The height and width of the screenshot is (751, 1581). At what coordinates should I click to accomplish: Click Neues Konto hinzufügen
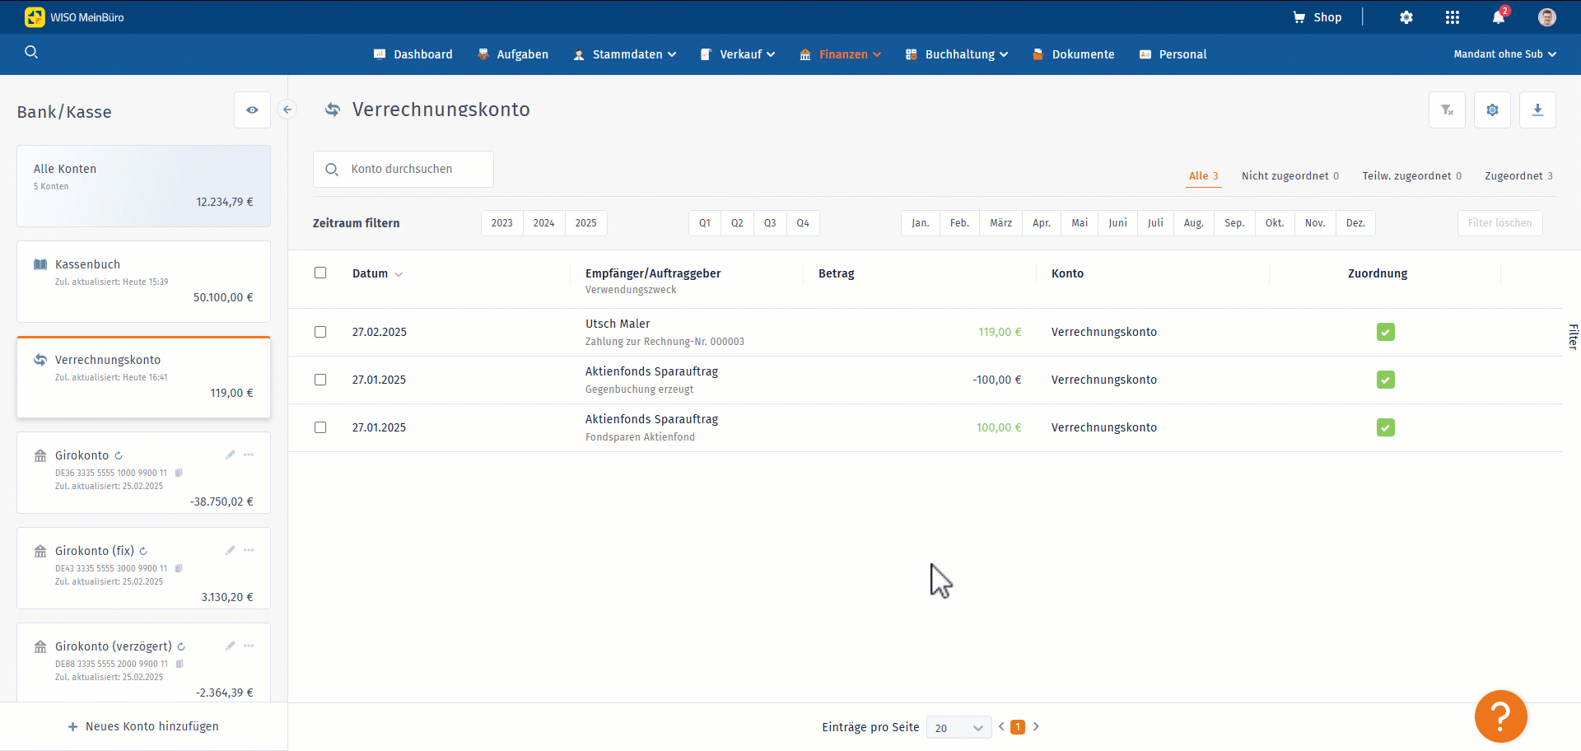coord(143,726)
